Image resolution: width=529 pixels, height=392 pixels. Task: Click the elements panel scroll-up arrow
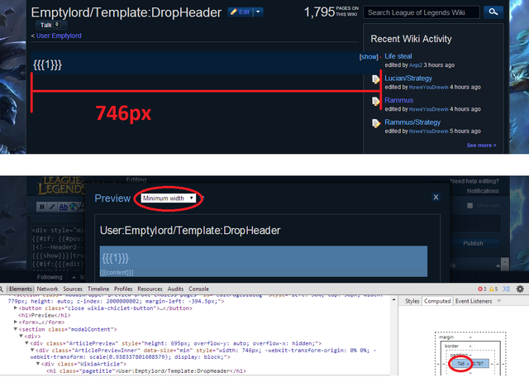pos(393,300)
